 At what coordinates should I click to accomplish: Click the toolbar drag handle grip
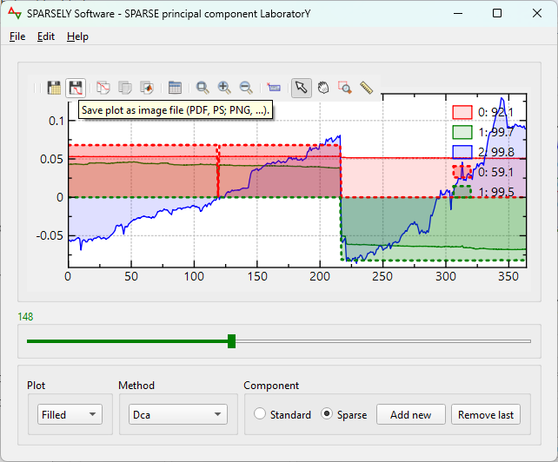37,88
